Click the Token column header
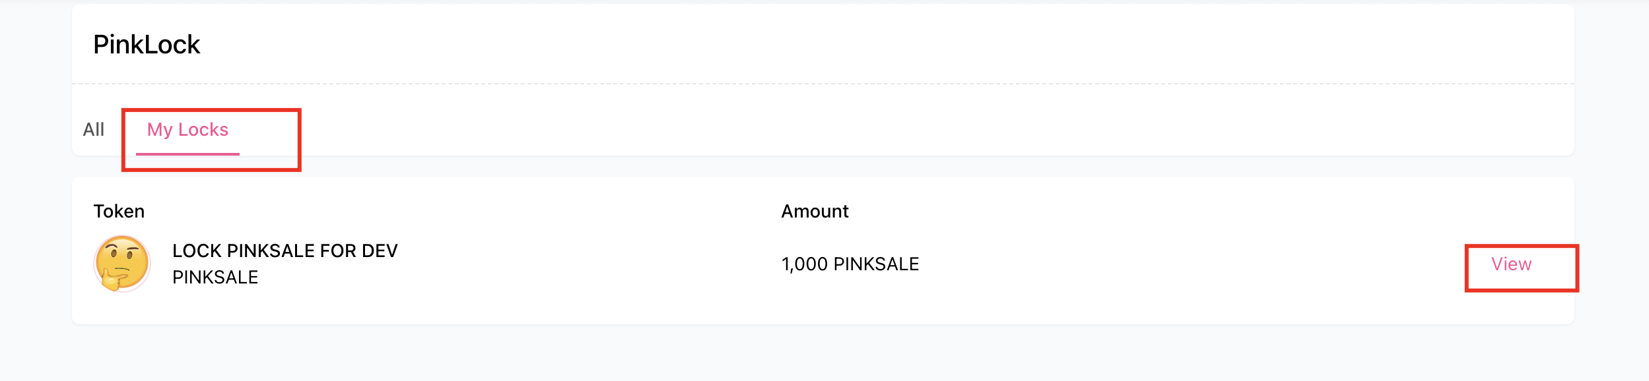The image size is (1649, 381). 119,212
